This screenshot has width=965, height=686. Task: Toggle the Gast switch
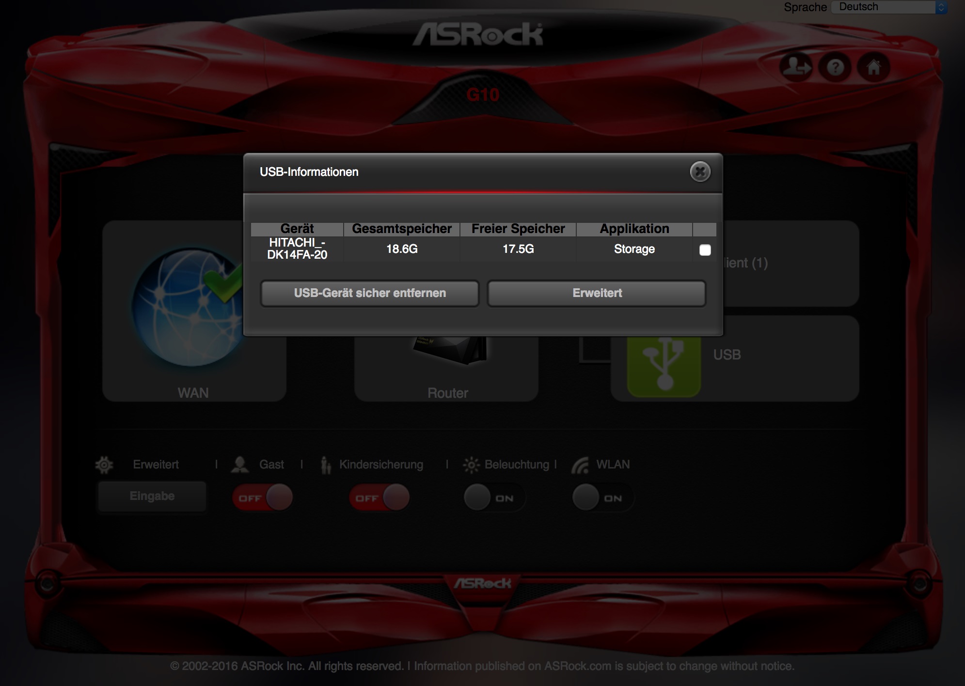click(x=263, y=498)
